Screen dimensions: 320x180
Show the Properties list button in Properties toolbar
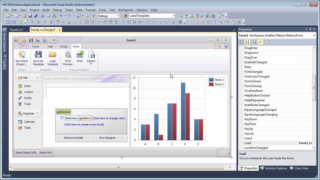pos(254,42)
